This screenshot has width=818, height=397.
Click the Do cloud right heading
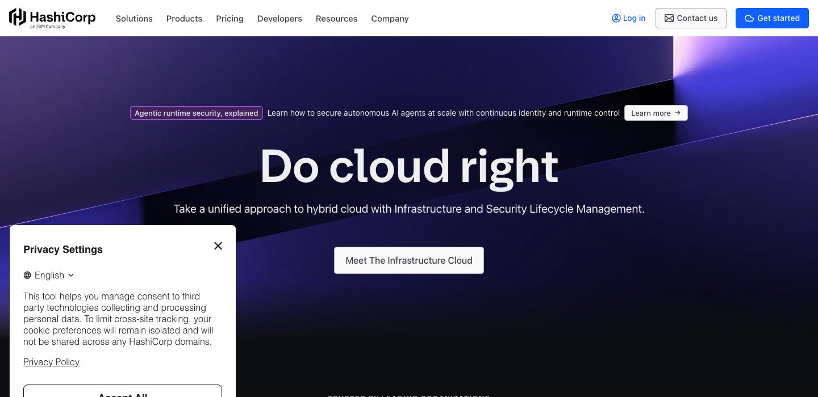[409, 166]
